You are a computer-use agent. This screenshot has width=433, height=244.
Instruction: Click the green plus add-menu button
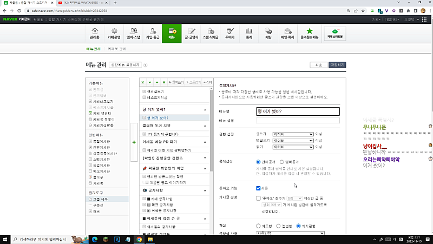click(134, 142)
